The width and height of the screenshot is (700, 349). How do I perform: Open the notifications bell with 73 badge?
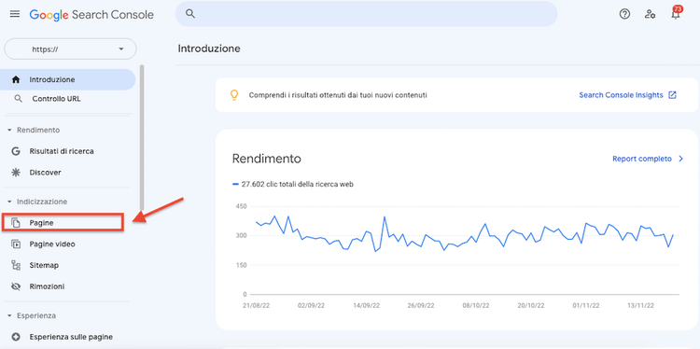tap(676, 13)
